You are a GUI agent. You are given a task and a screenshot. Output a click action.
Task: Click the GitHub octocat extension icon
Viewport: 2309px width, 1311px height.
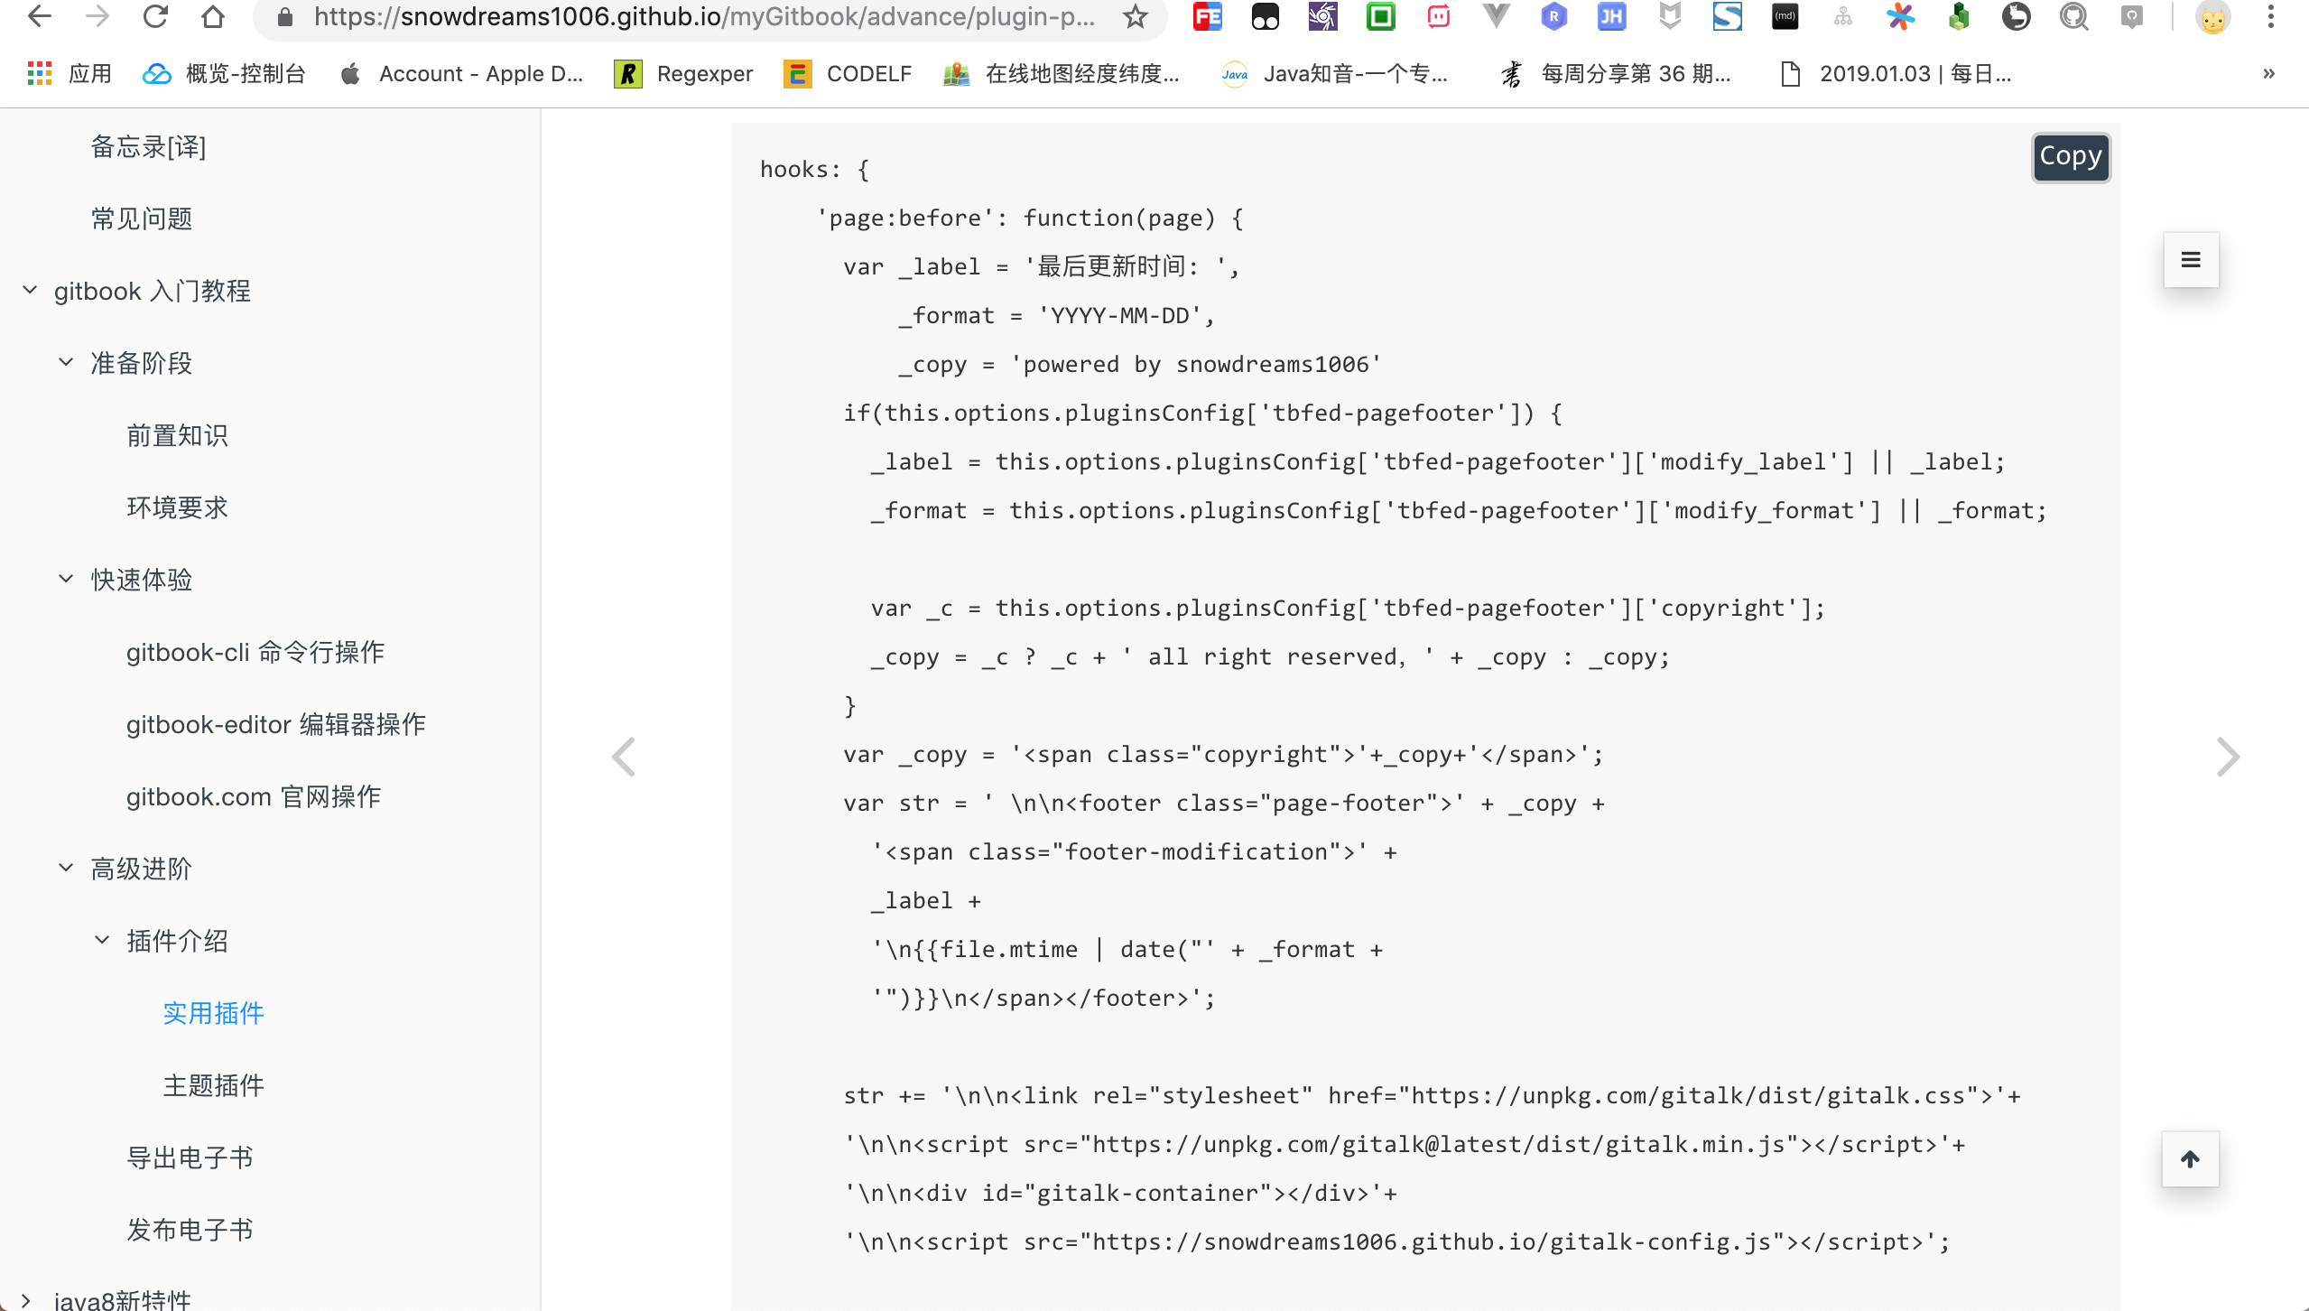(x=2074, y=16)
